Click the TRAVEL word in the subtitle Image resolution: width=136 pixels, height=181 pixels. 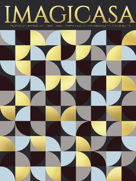pyautogui.click(x=50, y=26)
